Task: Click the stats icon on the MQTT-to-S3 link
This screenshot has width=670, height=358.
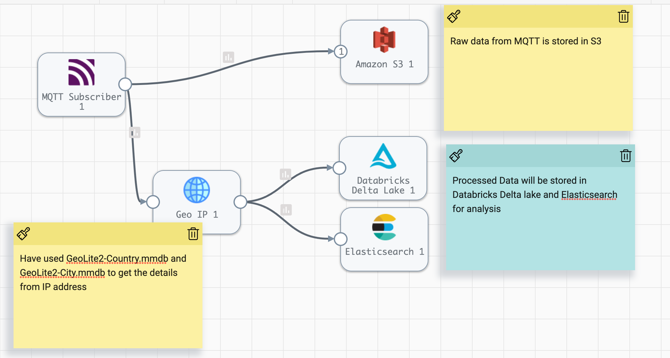Action: (x=229, y=57)
